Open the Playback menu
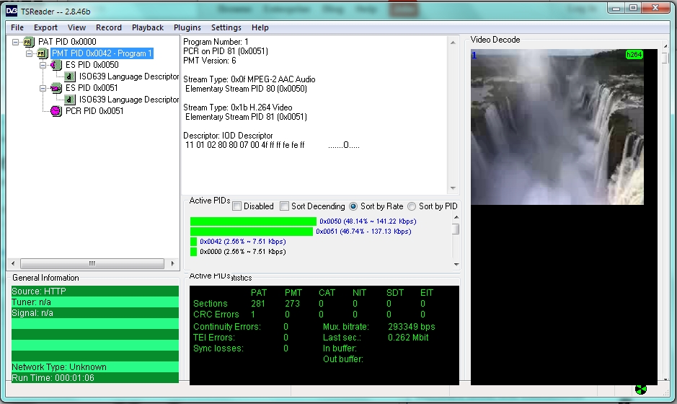Image resolution: width=677 pixels, height=404 pixels. (147, 27)
